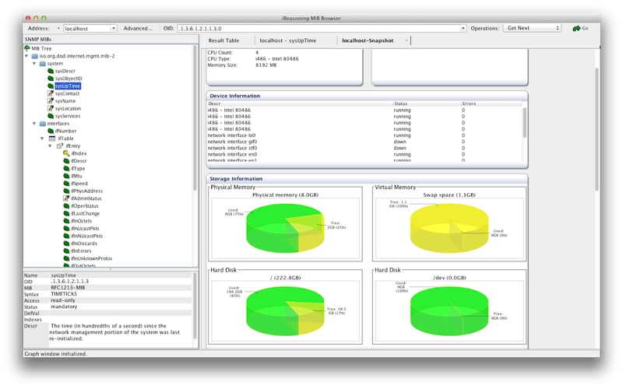
Task: Select the ifInUcastPkts tree node
Action: coord(85,229)
